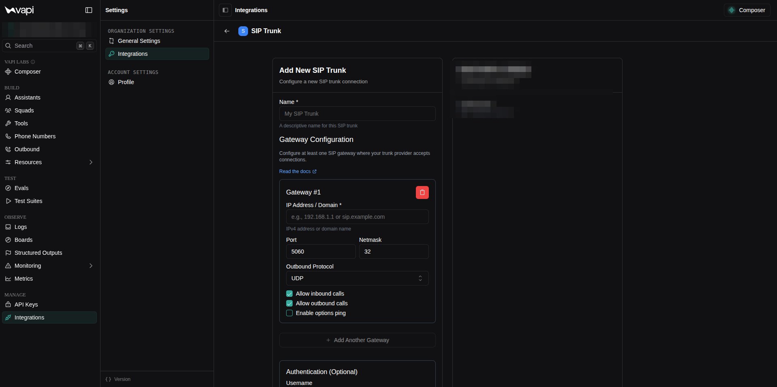Open Evals in Test section
Screen dimensions: 777x387
pyautogui.click(x=49, y=188)
